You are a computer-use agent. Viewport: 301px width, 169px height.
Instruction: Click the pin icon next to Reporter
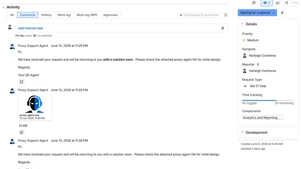(258, 64)
